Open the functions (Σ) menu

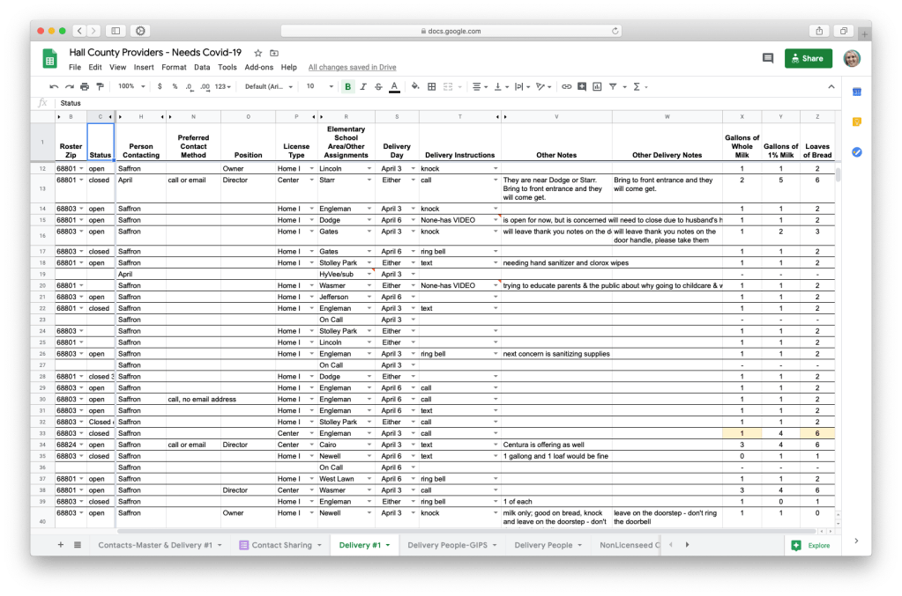(636, 86)
